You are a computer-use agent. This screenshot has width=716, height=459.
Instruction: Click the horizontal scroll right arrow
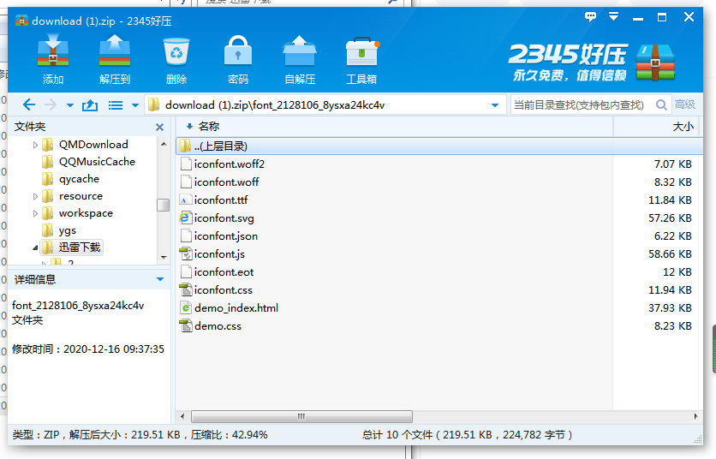pyautogui.click(x=696, y=416)
